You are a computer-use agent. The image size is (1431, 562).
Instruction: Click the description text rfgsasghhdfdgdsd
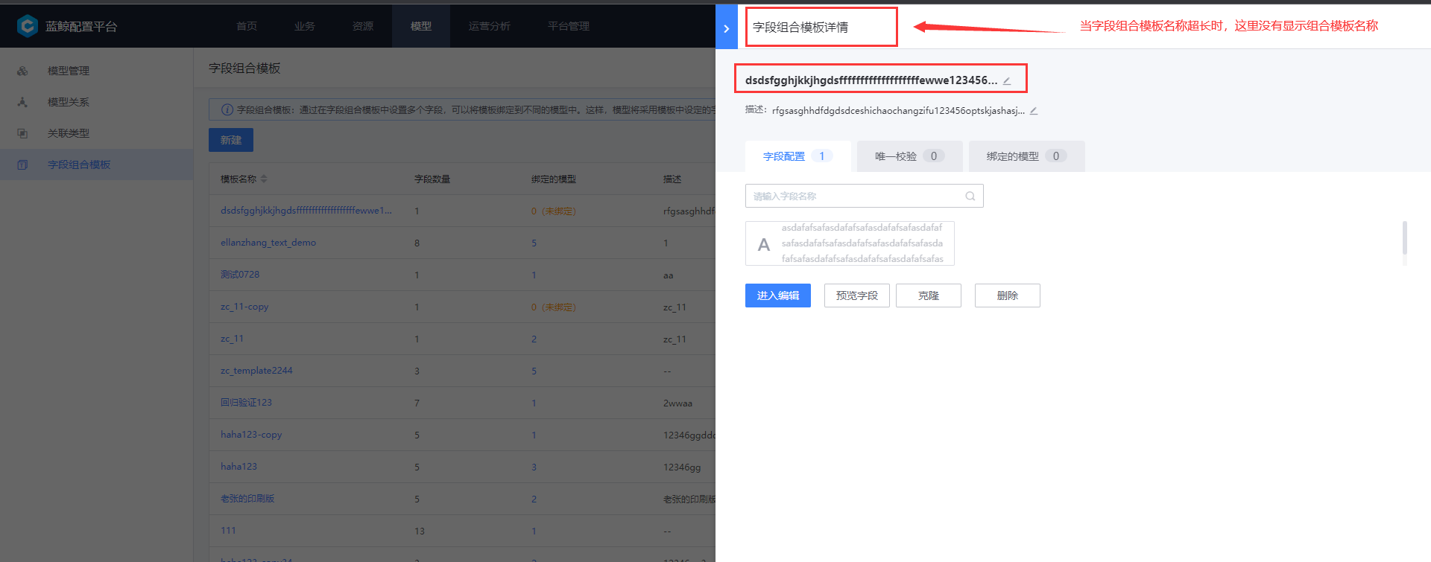(898, 111)
